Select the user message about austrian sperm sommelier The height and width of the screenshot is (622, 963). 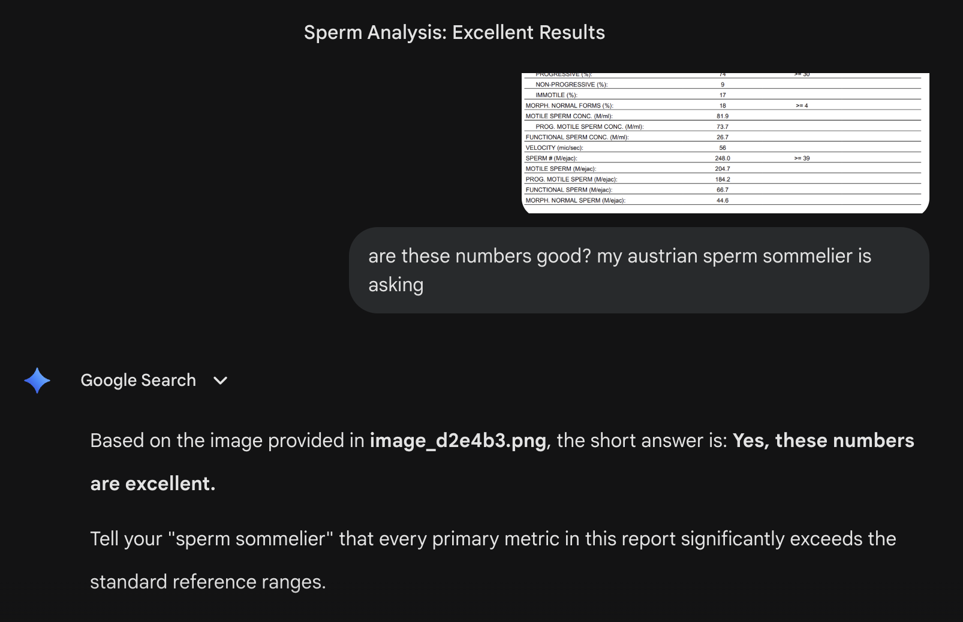click(x=639, y=270)
